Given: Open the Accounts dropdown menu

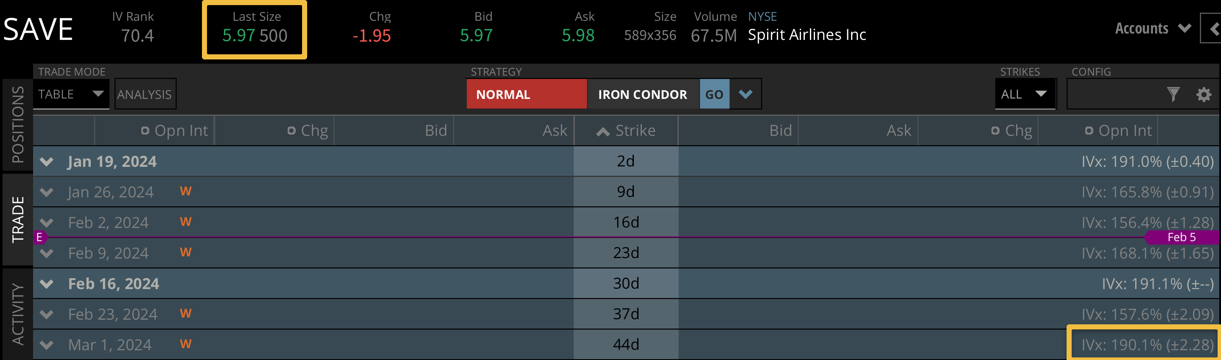Looking at the screenshot, I should [x=1152, y=28].
